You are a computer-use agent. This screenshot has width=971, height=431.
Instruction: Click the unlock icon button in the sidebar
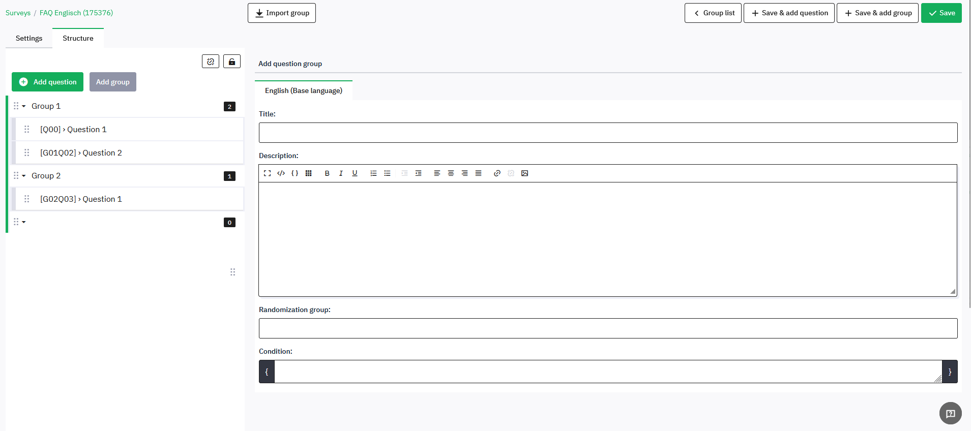click(x=232, y=61)
